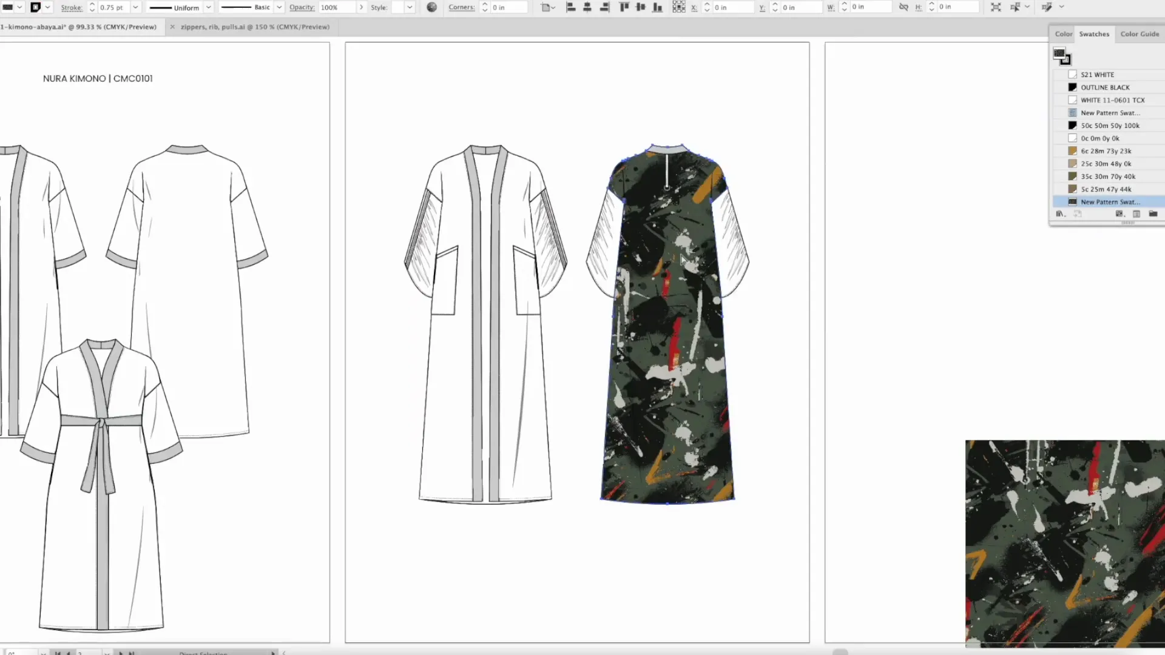Open the fill color dropdown arrow
This screenshot has width=1165, height=655.
click(x=19, y=7)
